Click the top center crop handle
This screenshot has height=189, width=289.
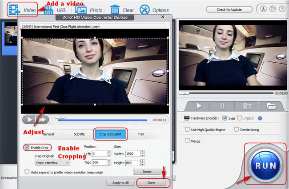pyautogui.click(x=95, y=38)
